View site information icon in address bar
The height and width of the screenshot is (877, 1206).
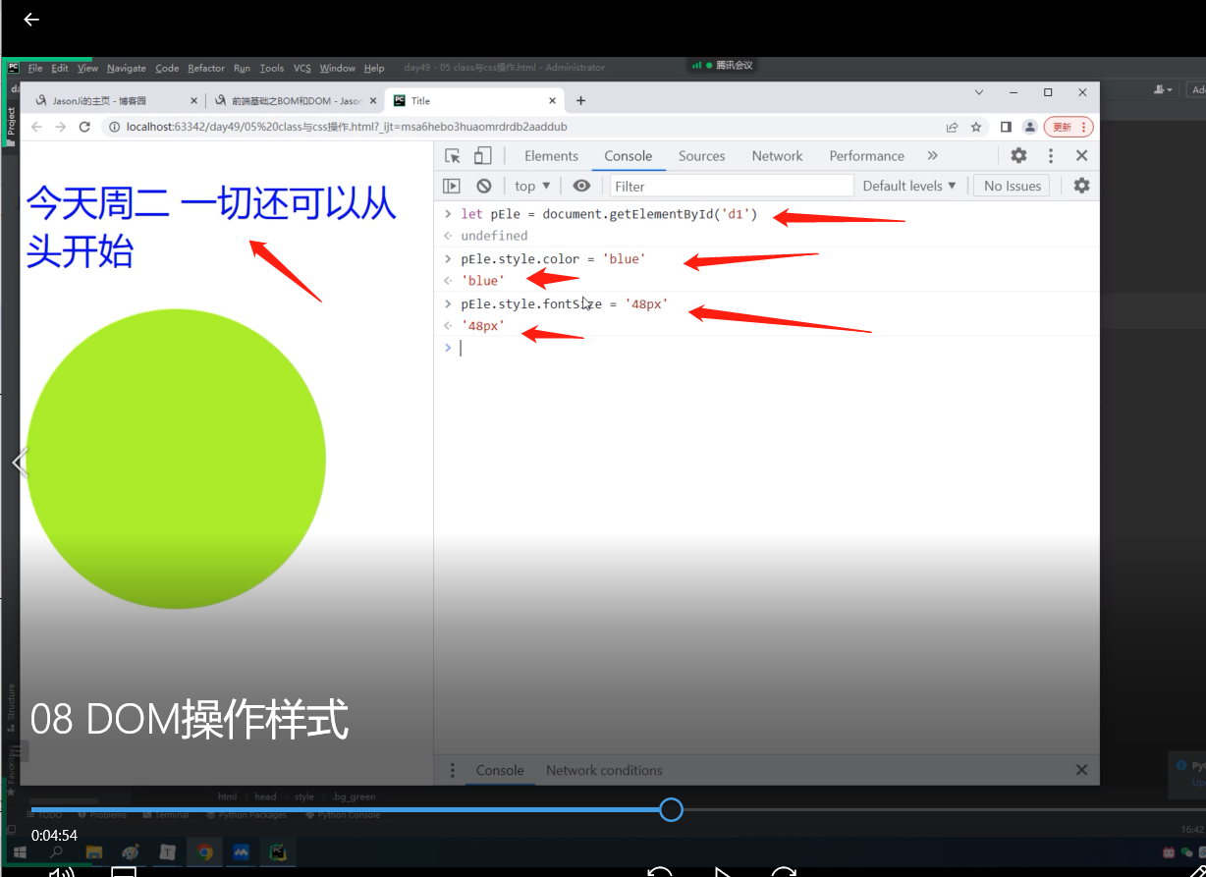pos(114,127)
